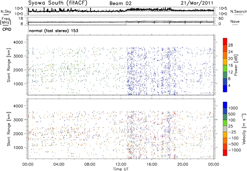Click the '1000' Velocity colorbar tick label

tap(233, 108)
